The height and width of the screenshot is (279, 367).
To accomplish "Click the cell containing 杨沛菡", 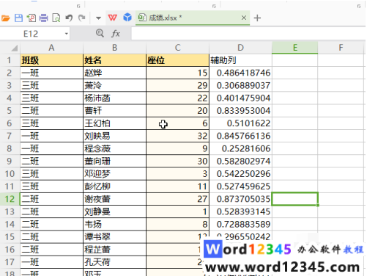I will pyautogui.click(x=114, y=98).
